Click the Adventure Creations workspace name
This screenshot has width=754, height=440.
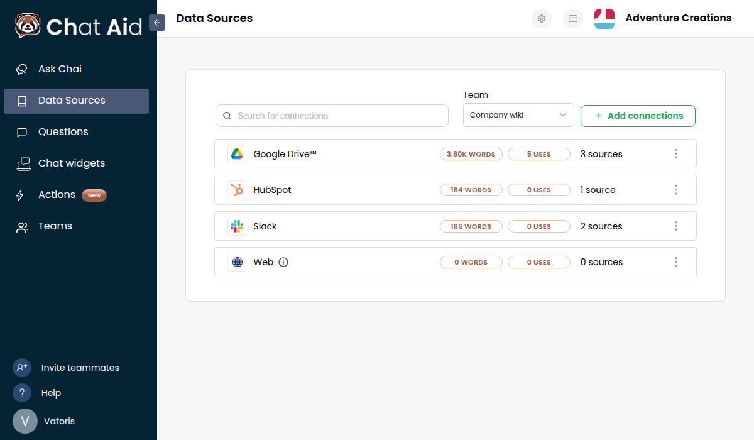coord(679,18)
